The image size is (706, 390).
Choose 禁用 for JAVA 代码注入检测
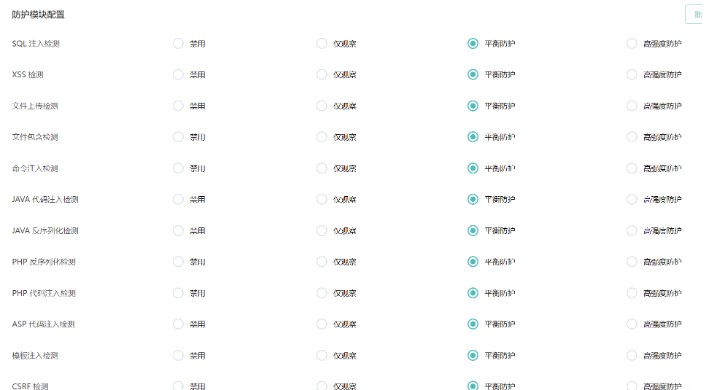click(x=178, y=199)
